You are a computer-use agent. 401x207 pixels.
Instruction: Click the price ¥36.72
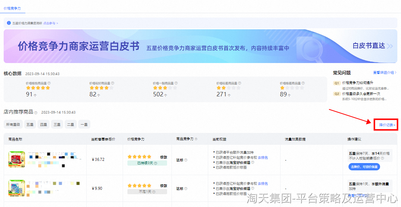tap(98, 159)
